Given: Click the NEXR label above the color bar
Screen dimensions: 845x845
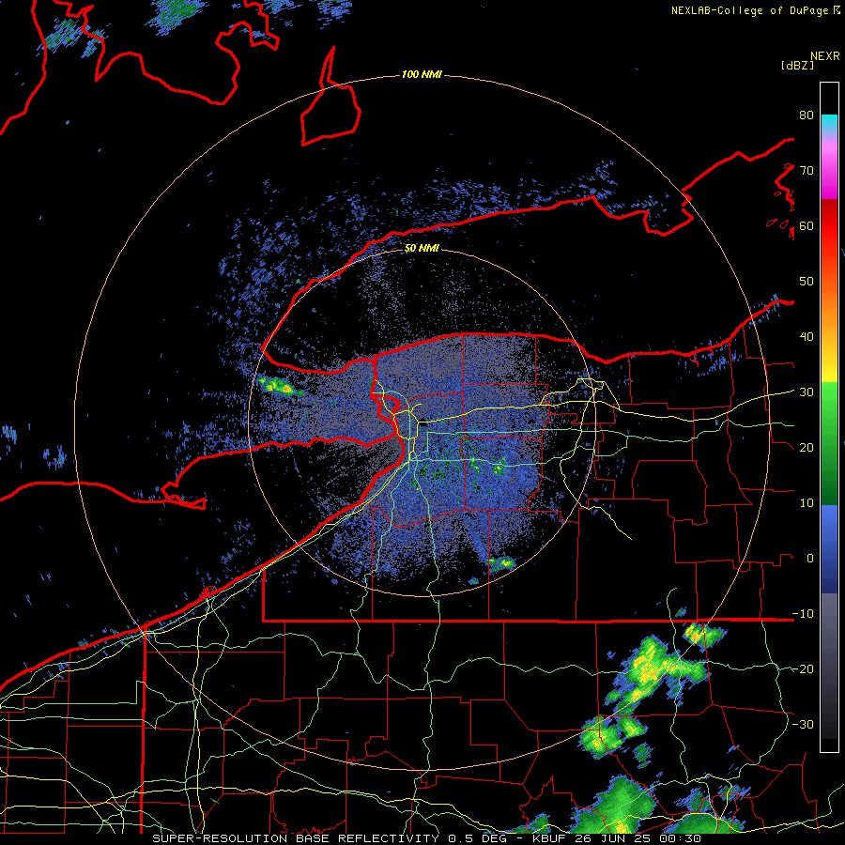Looking at the screenshot, I should point(825,56).
